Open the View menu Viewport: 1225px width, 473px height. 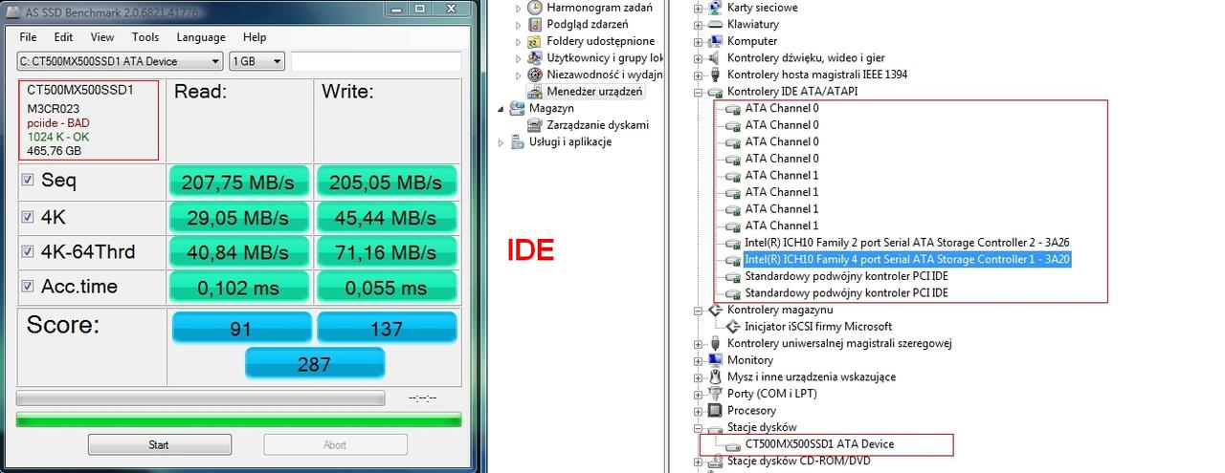click(x=102, y=37)
